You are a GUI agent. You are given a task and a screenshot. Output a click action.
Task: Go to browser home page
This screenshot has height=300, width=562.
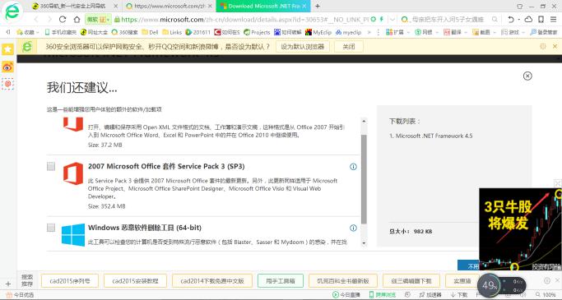77,20
